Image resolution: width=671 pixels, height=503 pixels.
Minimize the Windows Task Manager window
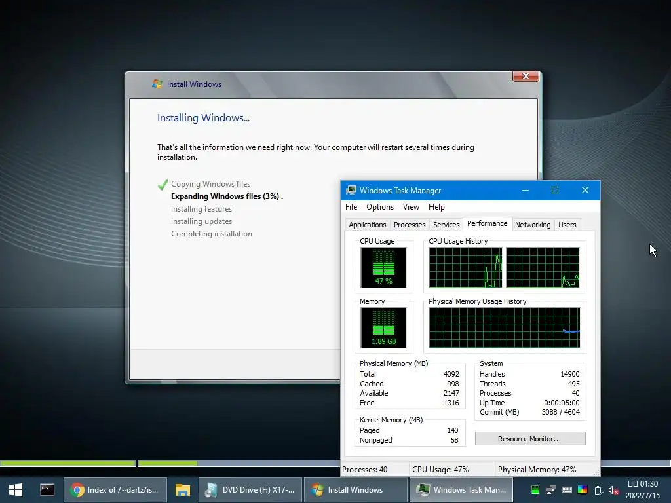pos(526,191)
